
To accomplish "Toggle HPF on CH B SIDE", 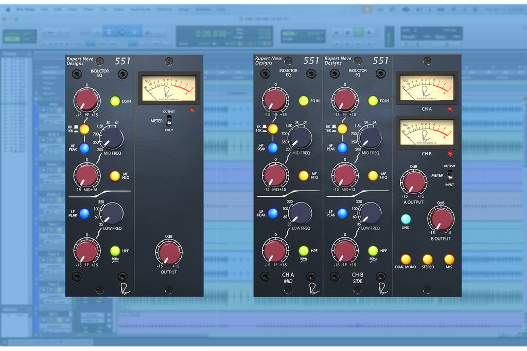I will pos(373,250).
